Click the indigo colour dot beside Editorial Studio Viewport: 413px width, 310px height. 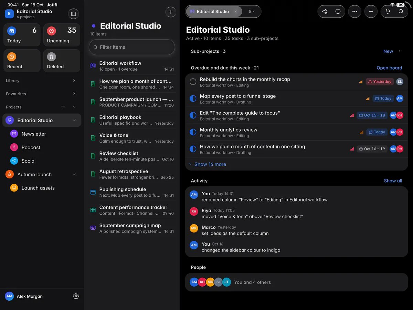pos(94,26)
